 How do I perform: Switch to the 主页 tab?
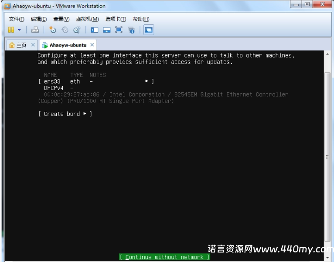coord(22,45)
